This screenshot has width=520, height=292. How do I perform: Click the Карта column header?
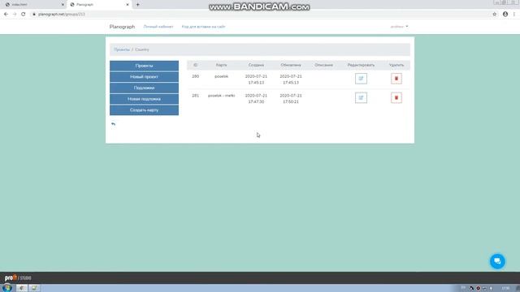221,65
